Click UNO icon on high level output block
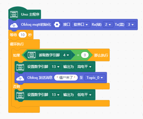This screenshot has height=119, width=143. click(20, 67)
